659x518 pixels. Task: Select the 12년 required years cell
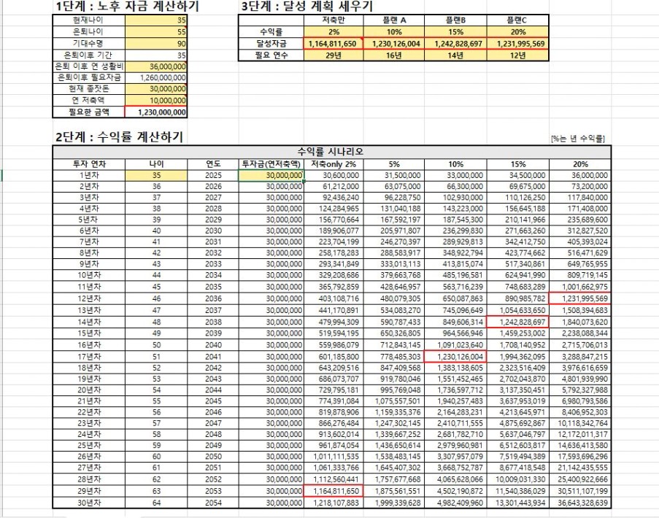[x=518, y=55]
